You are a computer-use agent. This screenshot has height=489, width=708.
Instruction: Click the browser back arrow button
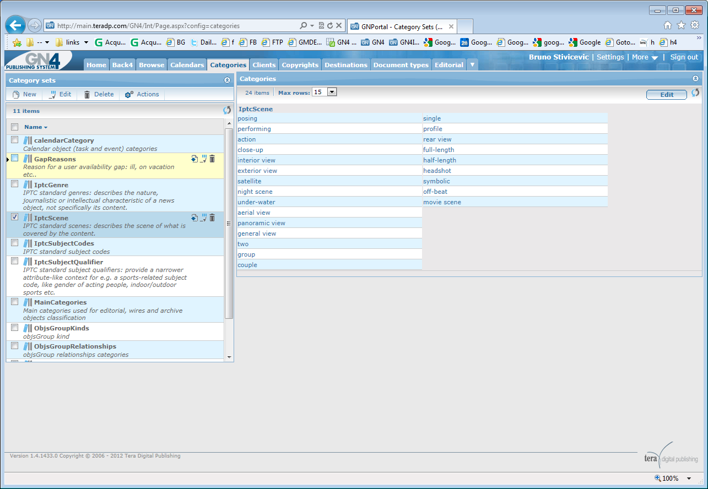[15, 25]
